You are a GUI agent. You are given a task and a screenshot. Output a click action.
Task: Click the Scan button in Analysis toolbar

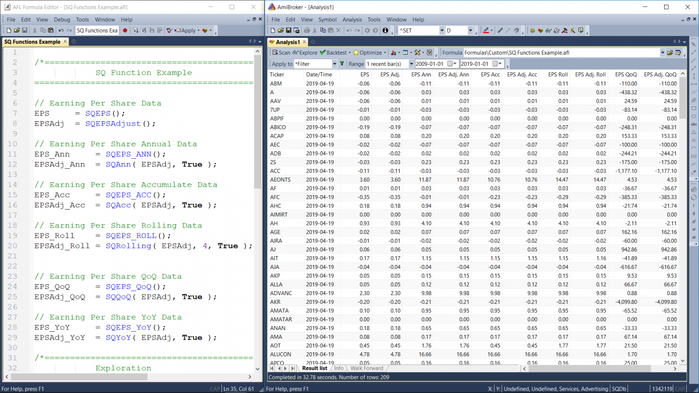click(x=280, y=52)
